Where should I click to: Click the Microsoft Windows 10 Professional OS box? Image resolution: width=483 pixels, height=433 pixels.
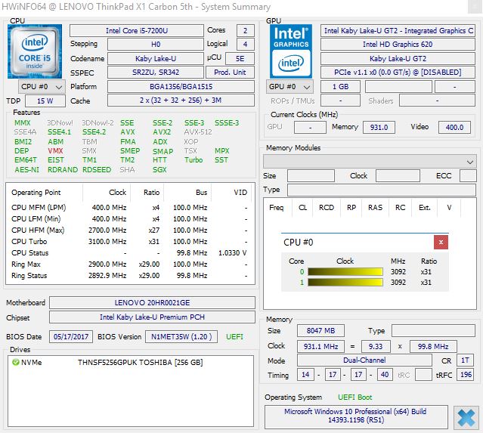(x=357, y=416)
